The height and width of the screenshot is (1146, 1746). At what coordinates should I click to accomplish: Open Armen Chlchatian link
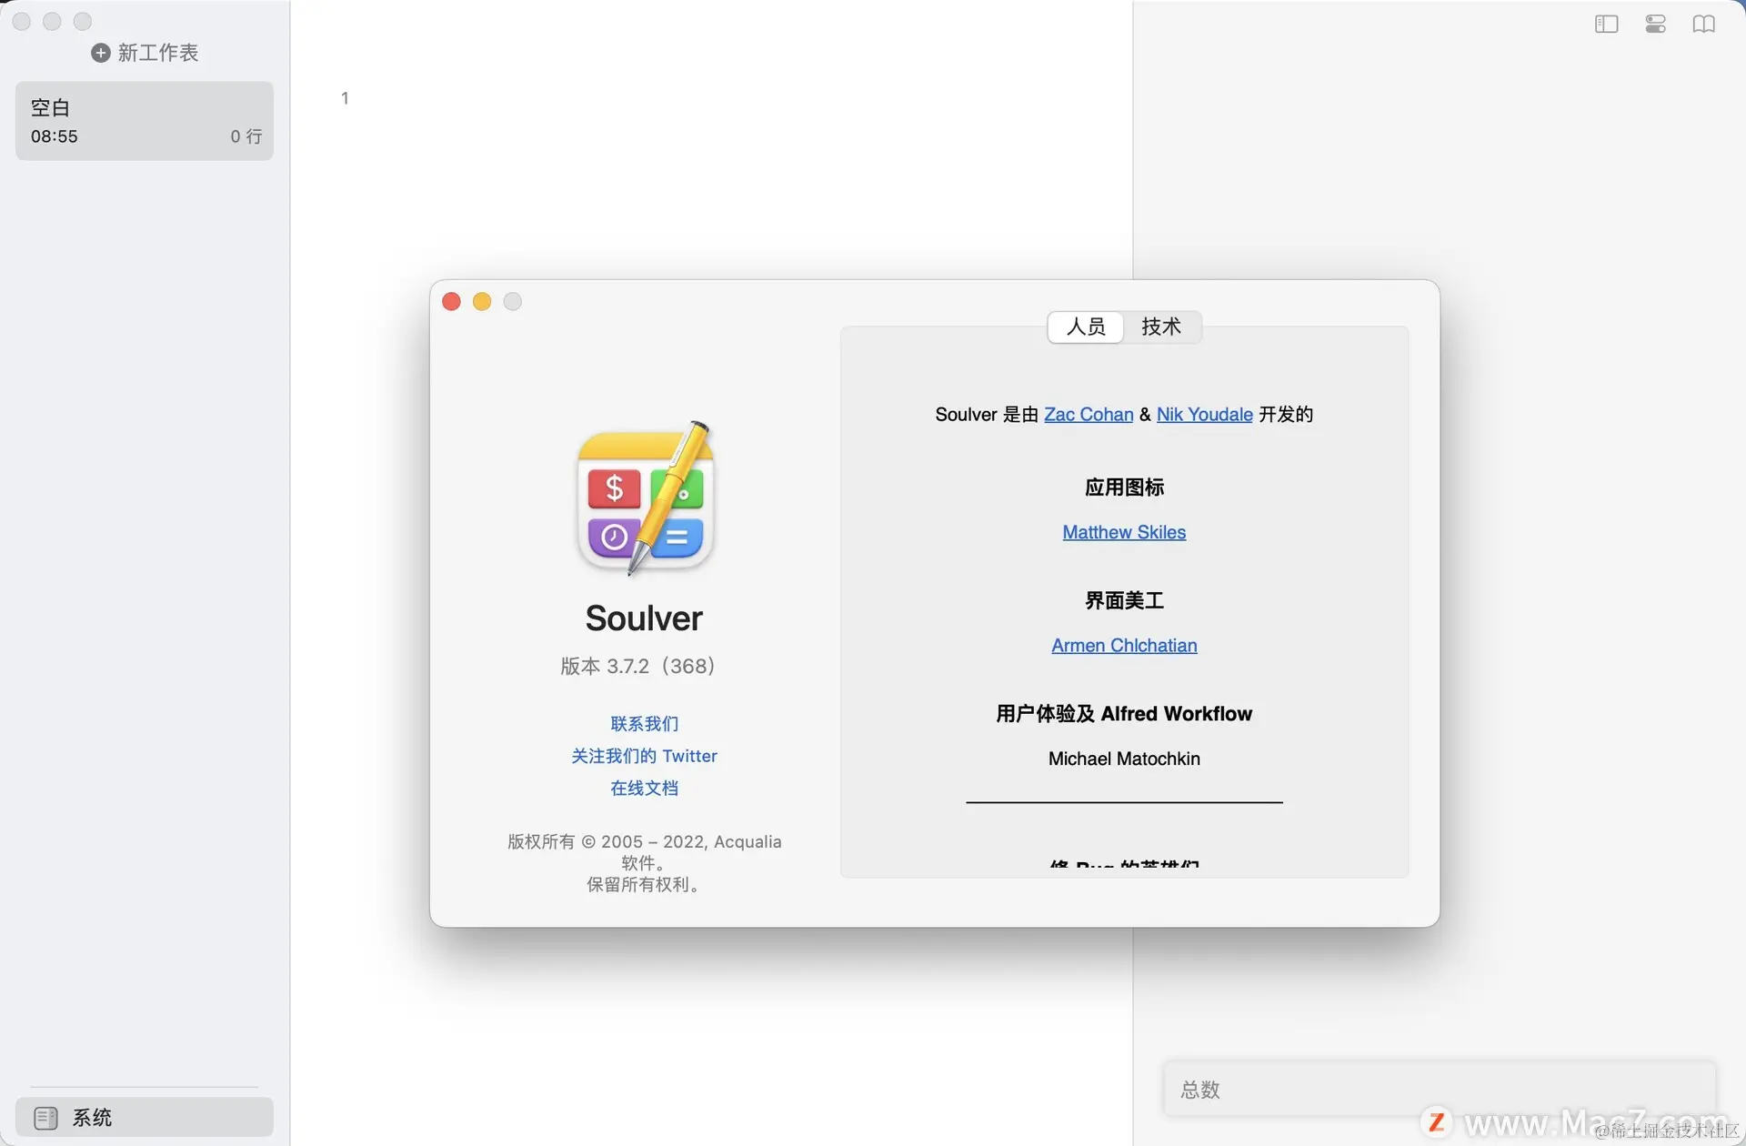coord(1124,646)
